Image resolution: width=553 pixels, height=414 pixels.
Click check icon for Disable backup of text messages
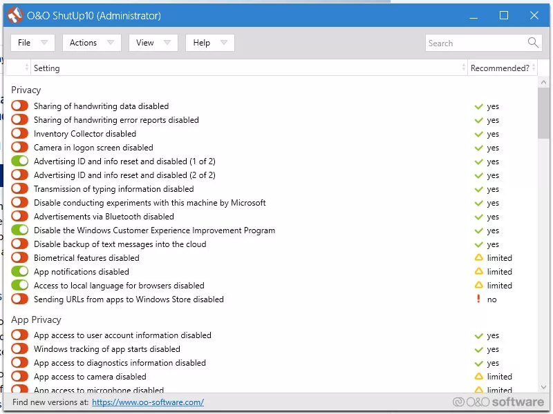(x=478, y=244)
